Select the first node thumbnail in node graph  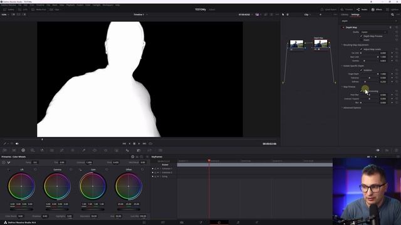296,44
